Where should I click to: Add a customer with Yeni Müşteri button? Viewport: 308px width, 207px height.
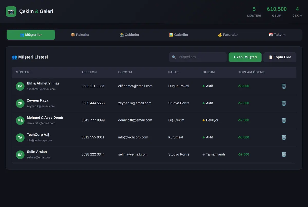point(245,57)
